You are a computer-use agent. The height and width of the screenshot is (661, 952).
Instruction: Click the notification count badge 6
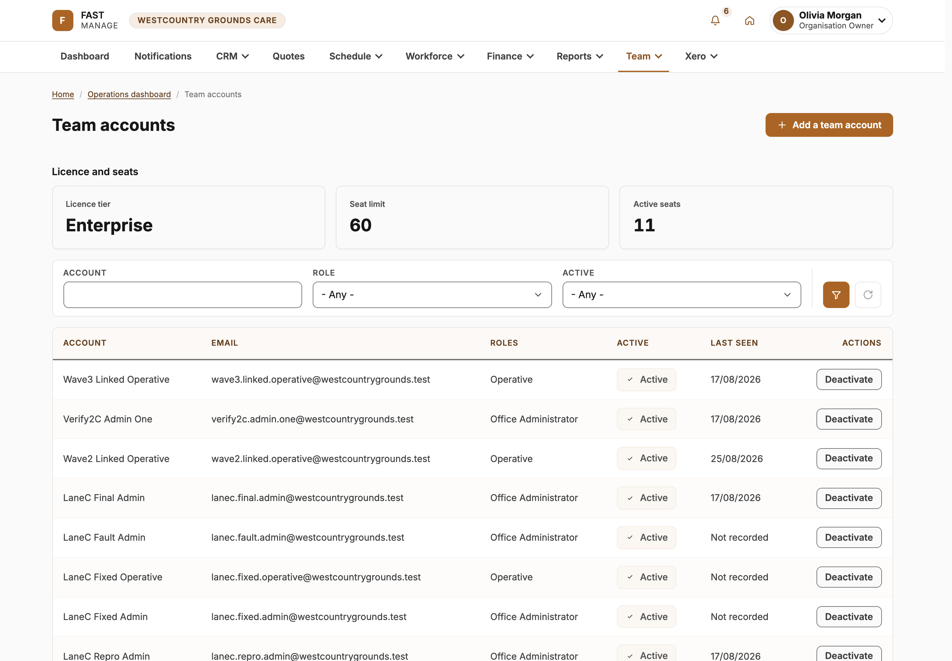tap(726, 11)
